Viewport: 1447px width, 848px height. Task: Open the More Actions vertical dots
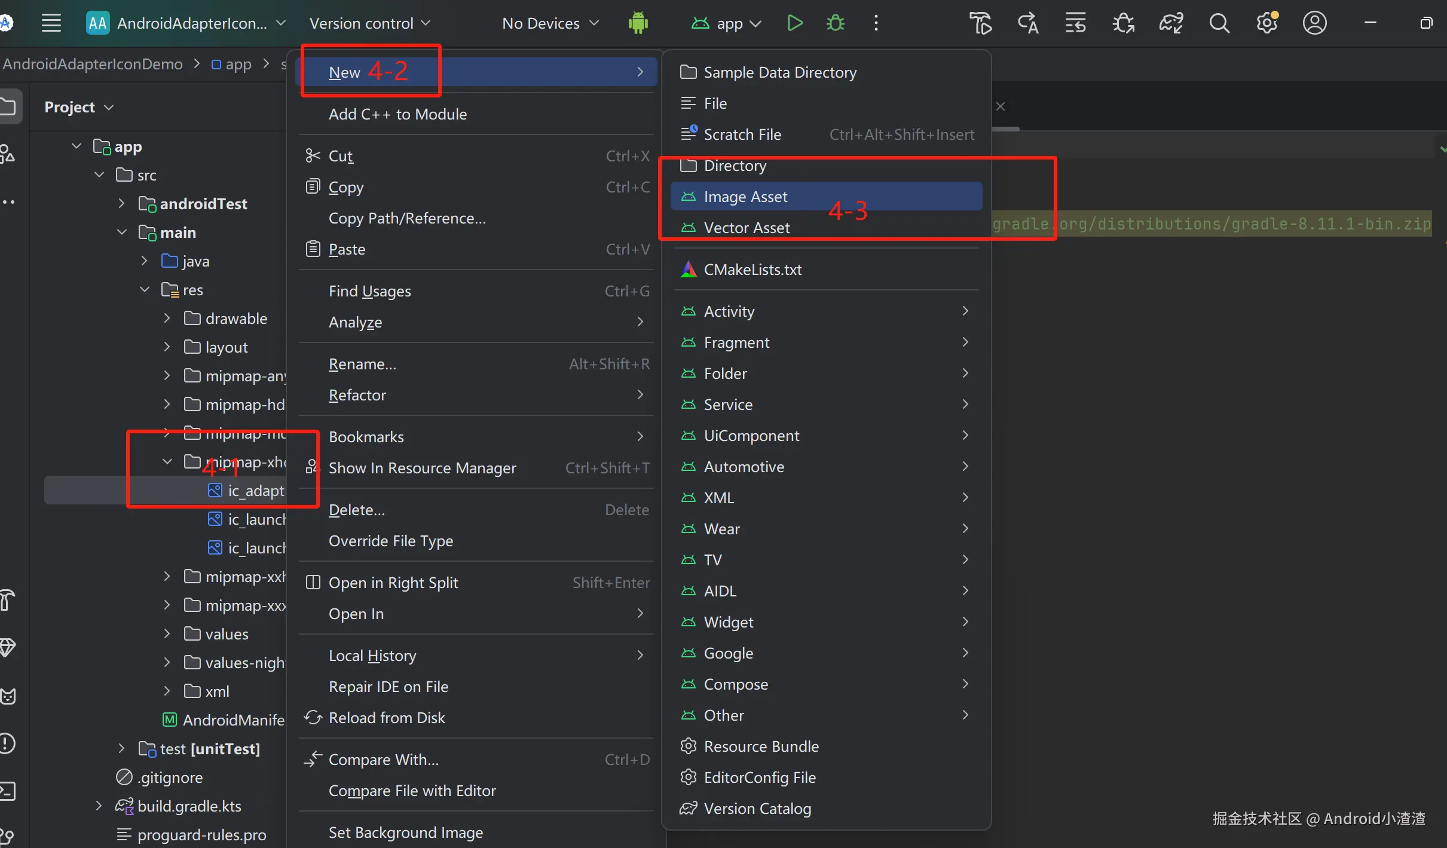click(x=876, y=23)
